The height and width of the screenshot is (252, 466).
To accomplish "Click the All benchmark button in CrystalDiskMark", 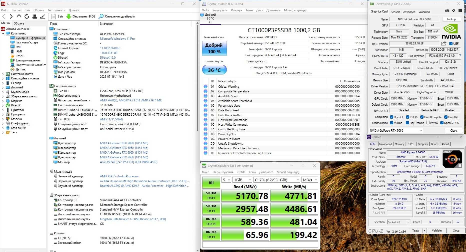I will point(211,183).
